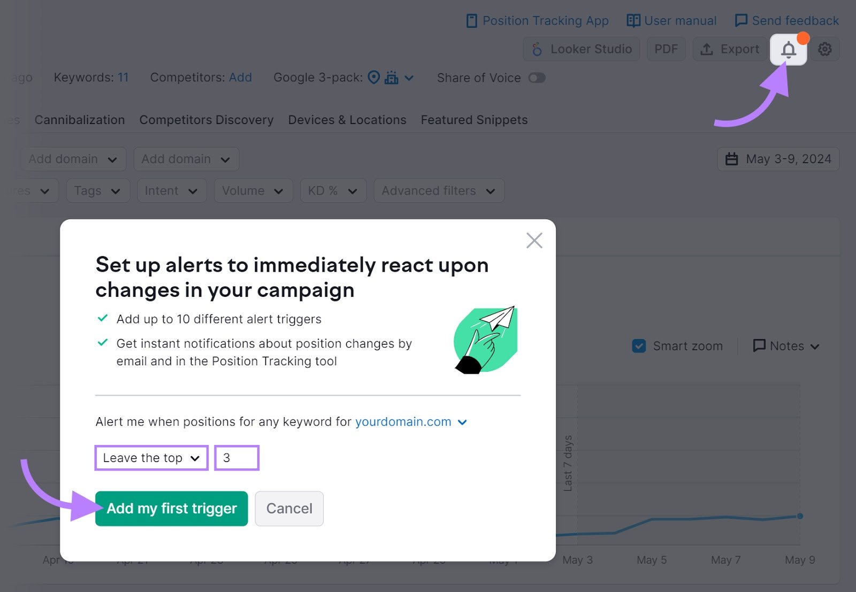Open Looker Studio integration
856x592 pixels.
click(x=581, y=49)
